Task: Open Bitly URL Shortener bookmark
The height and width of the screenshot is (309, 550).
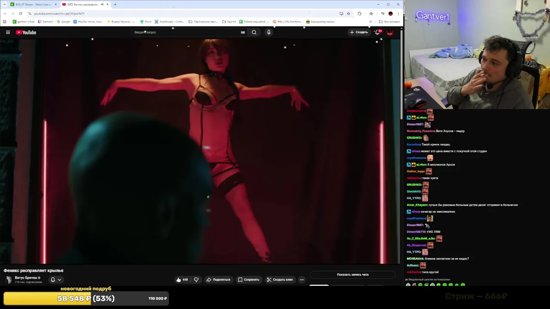Action: point(287,21)
